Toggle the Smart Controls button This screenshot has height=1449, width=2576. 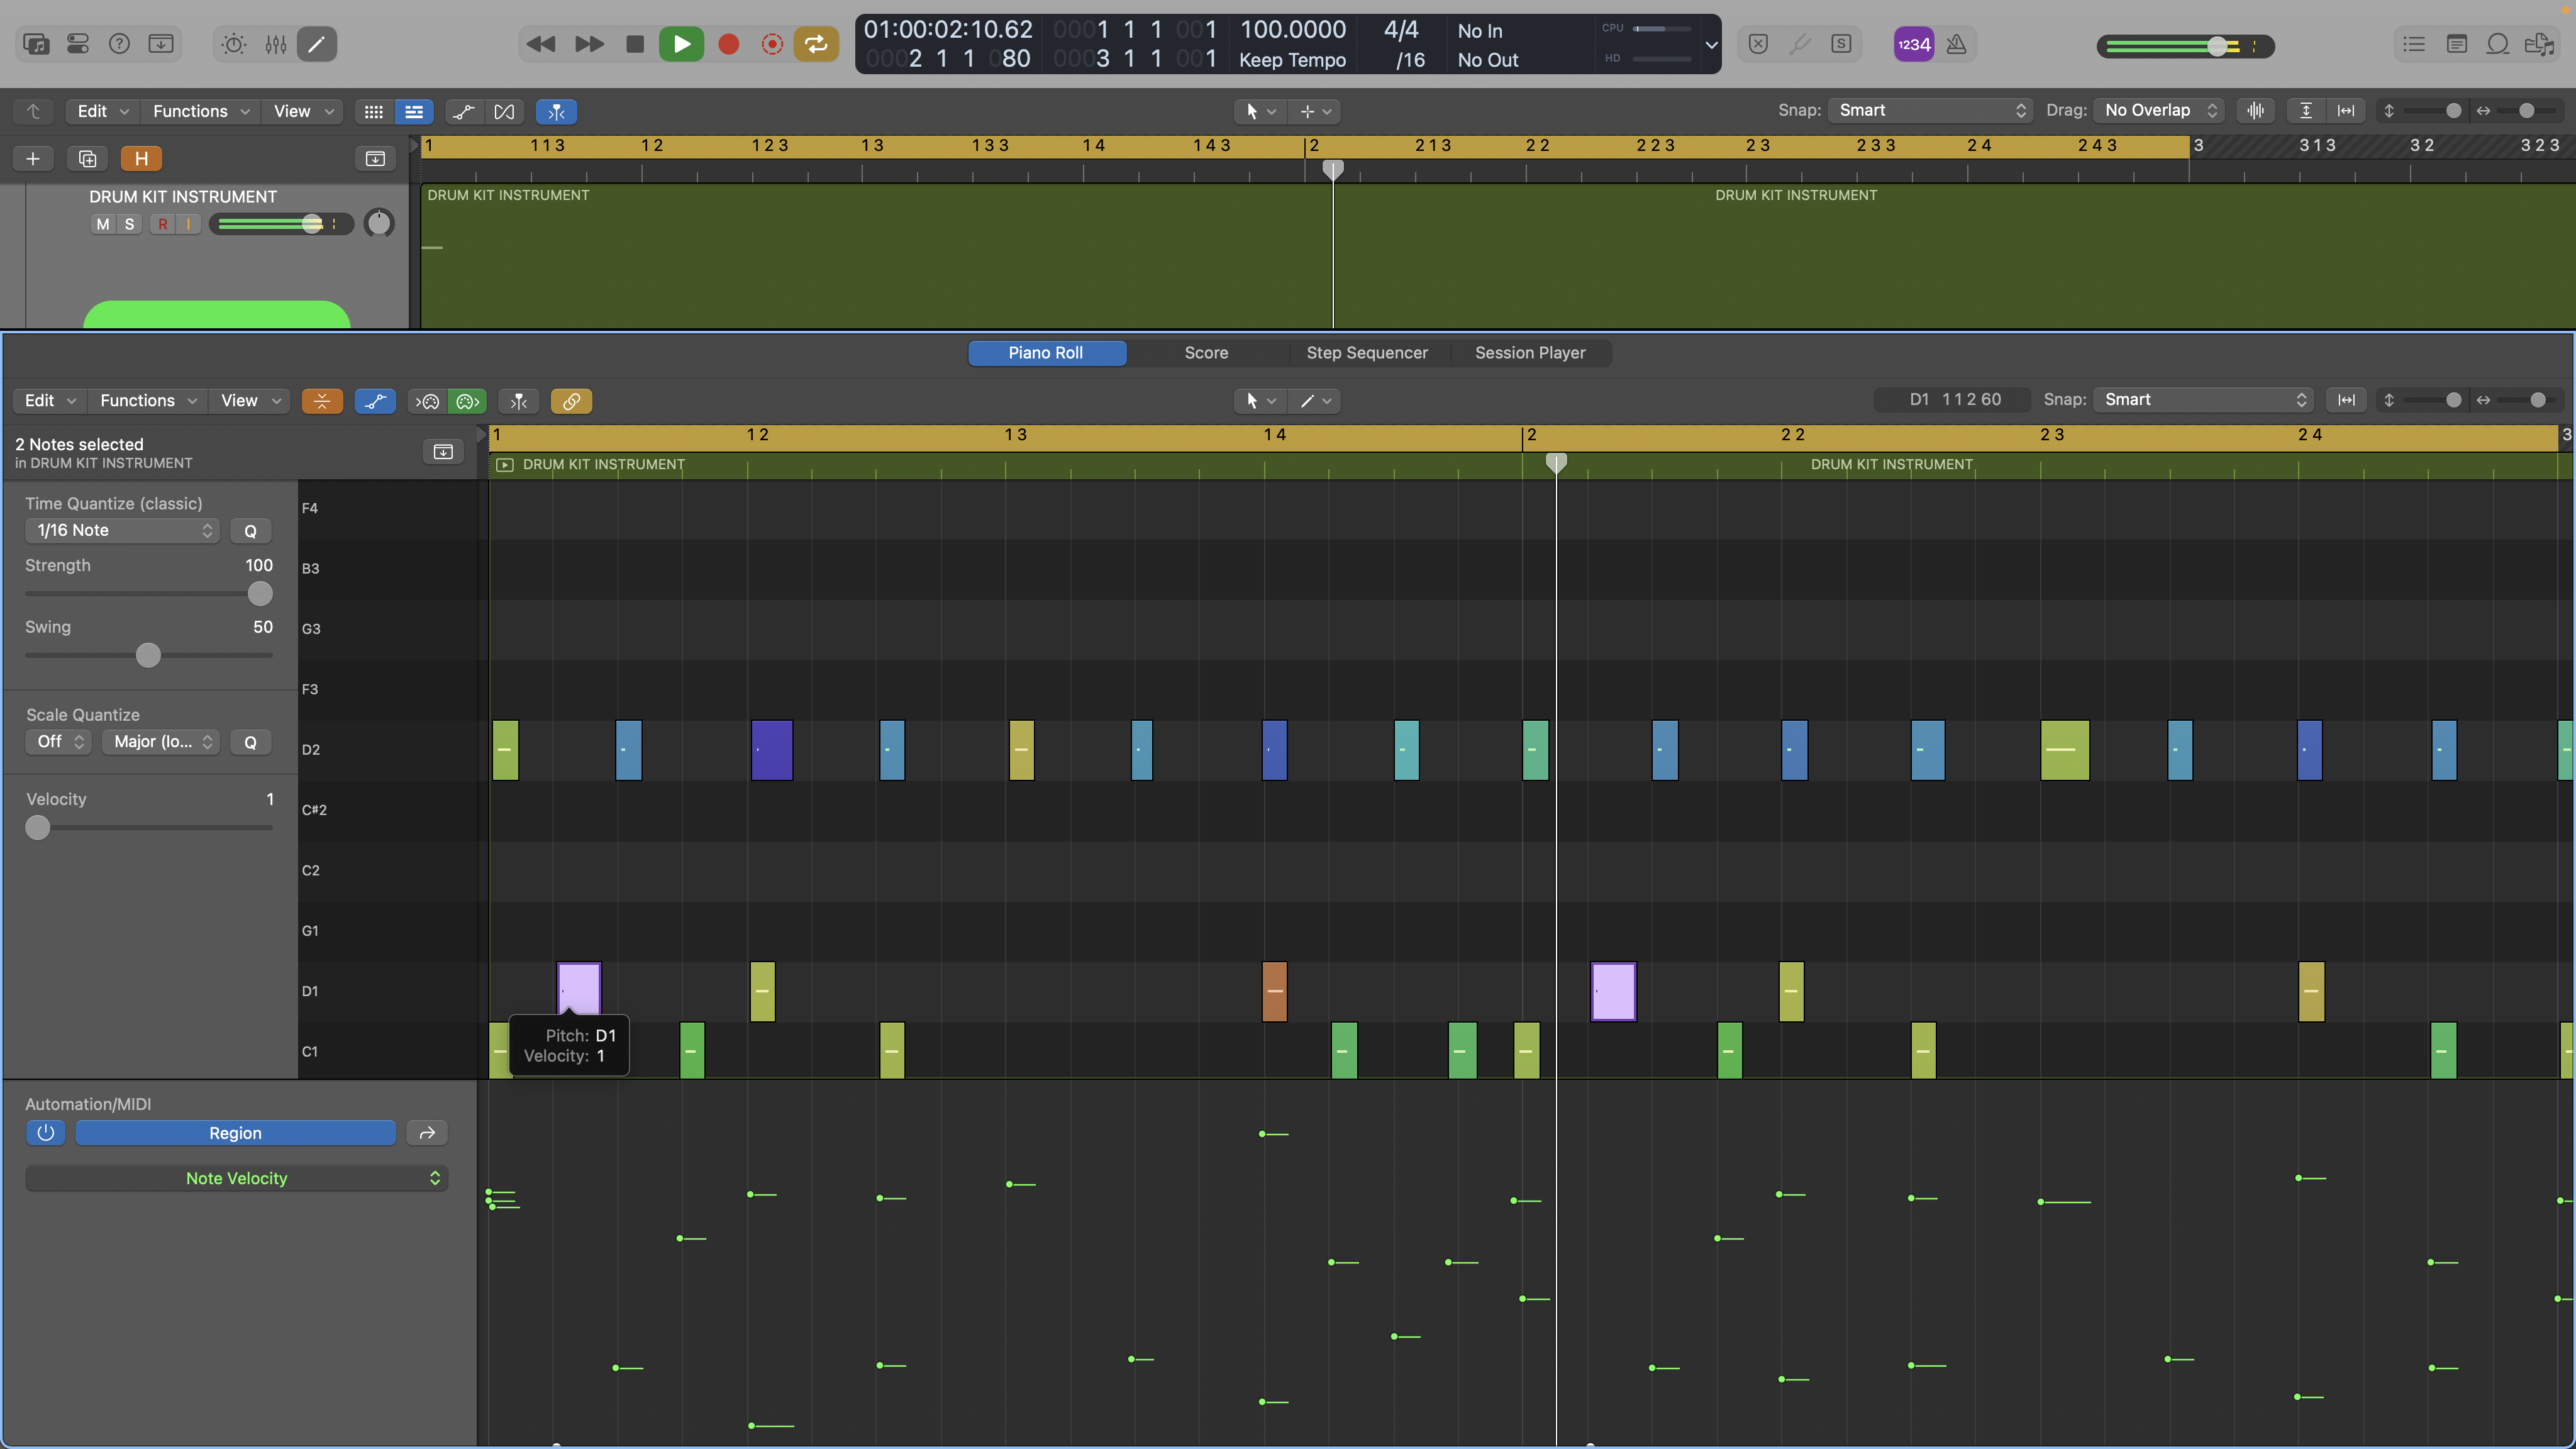[x=234, y=44]
